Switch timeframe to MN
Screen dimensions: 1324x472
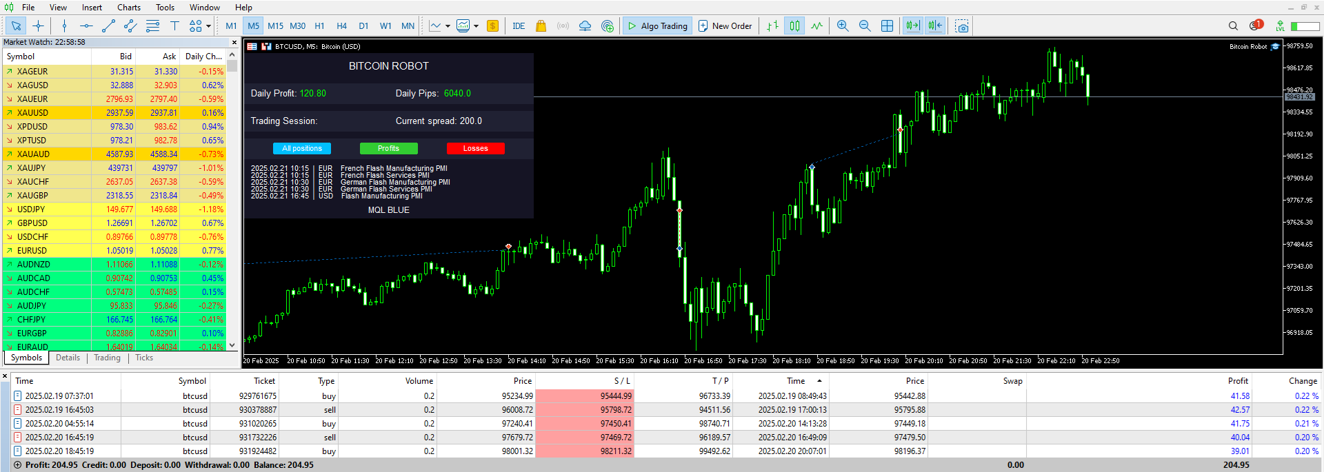click(408, 26)
